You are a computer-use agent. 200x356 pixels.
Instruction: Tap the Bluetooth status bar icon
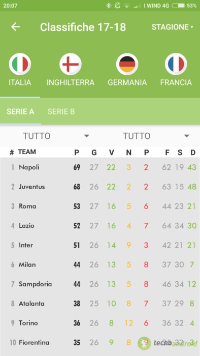pos(109,6)
